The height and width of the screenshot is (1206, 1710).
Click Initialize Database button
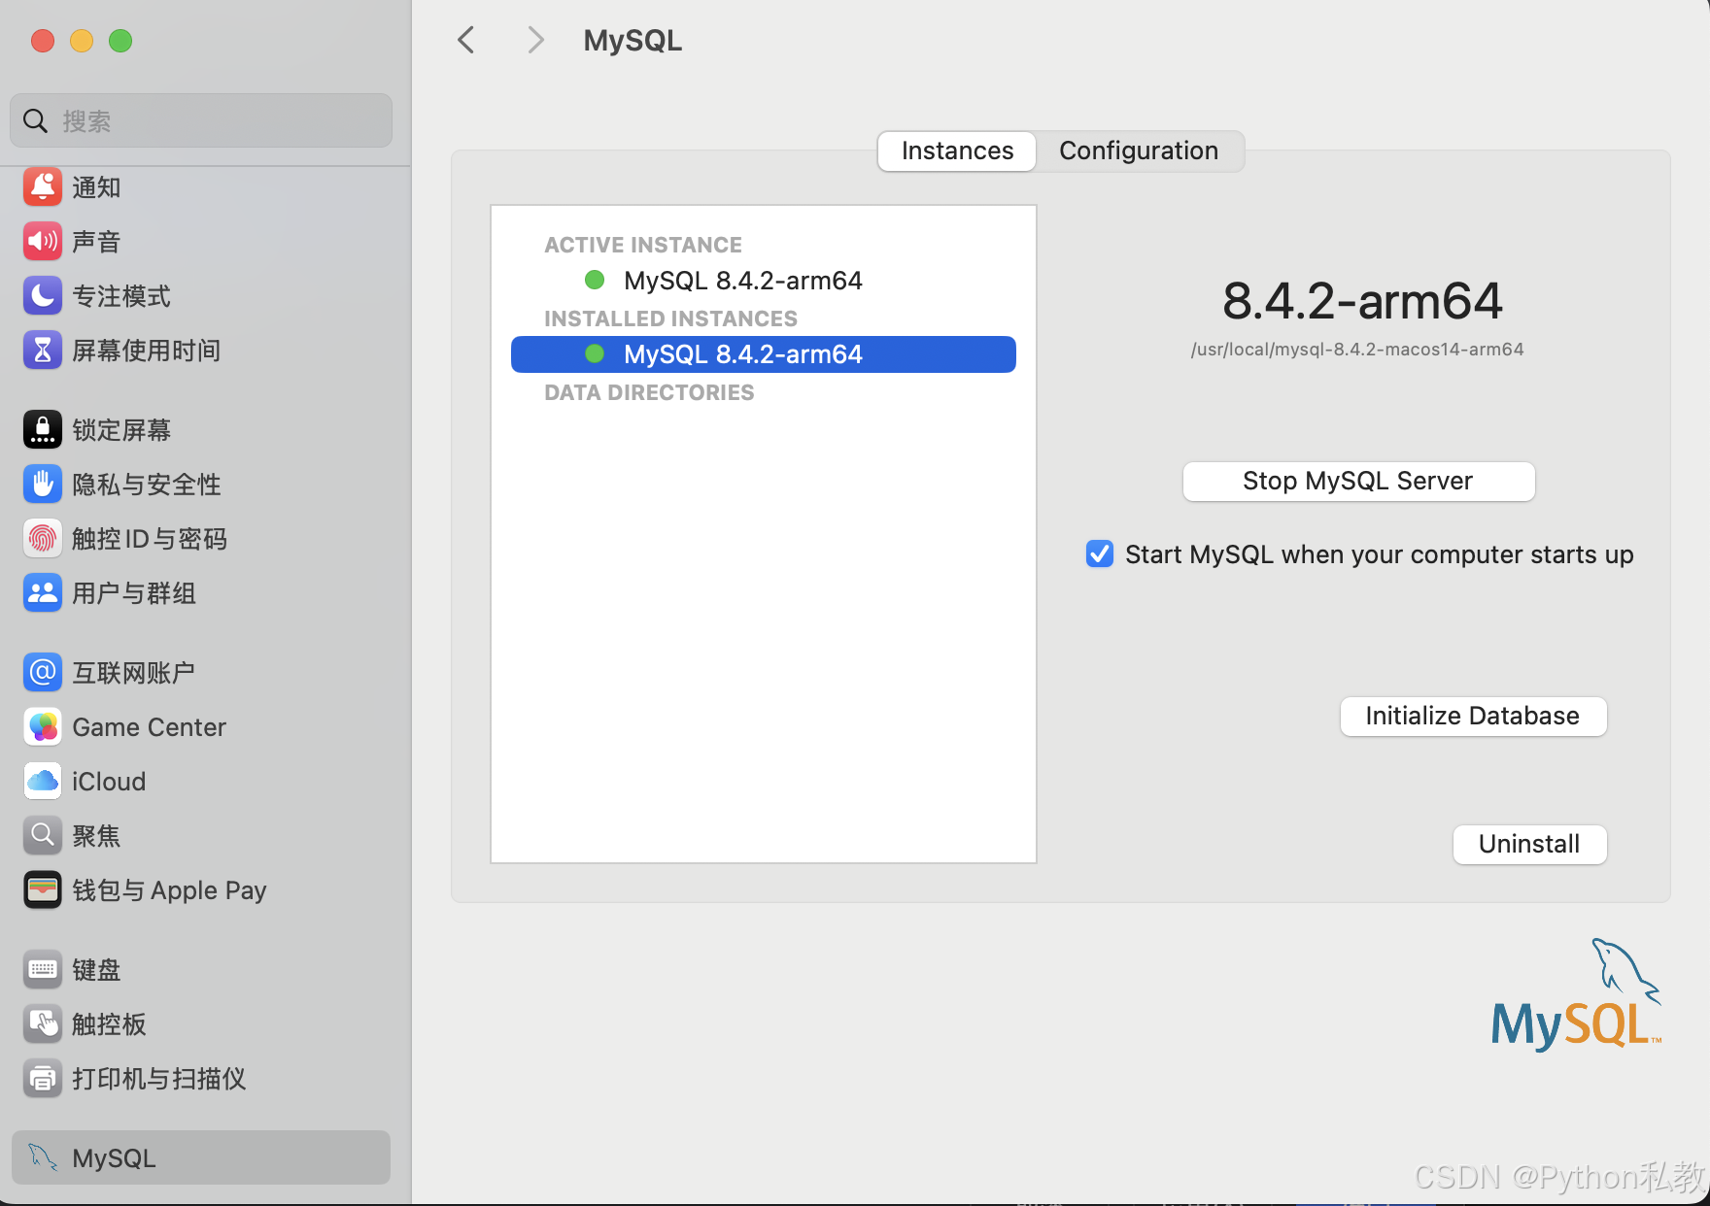point(1473,717)
